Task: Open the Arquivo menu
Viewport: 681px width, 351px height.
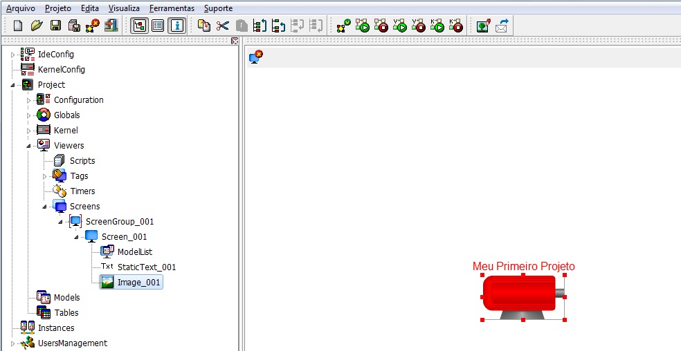Action: 20,8
